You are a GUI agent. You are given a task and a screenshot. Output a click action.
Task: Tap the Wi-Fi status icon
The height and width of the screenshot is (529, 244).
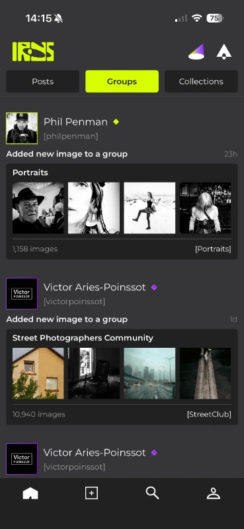[x=196, y=19]
